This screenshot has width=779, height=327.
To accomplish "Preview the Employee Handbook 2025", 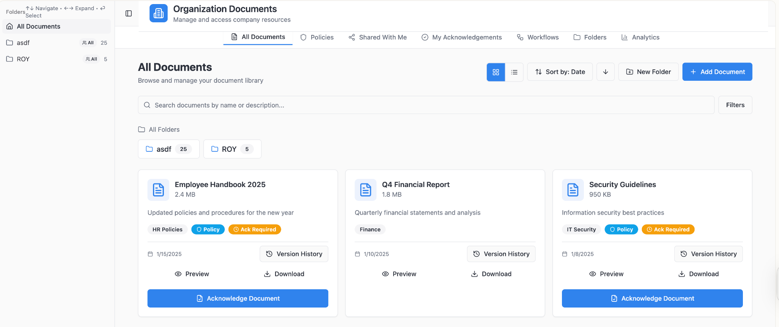I will [x=192, y=274].
